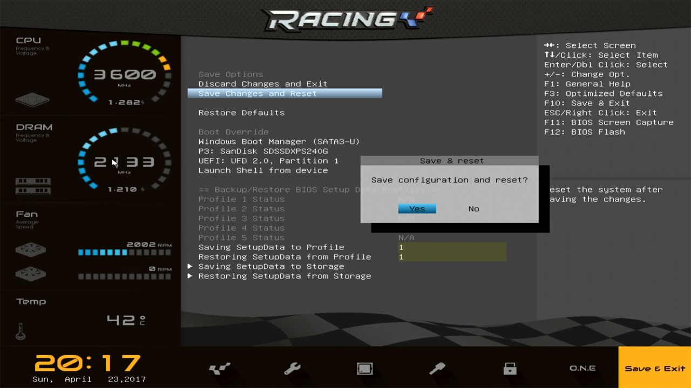Click Profile 5 Status row
This screenshot has width=691, height=388.
pos(241,238)
